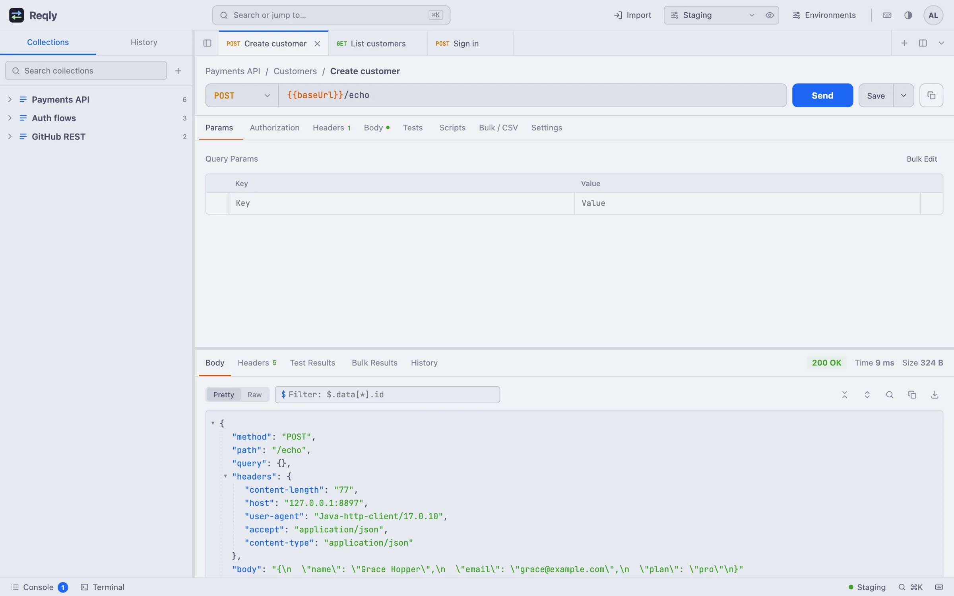954x596 pixels.
Task: Toggle the sidebar panel icon
Action: pyautogui.click(x=207, y=43)
